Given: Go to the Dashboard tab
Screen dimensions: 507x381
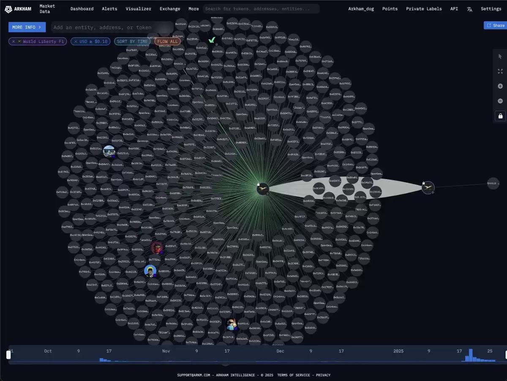Looking at the screenshot, I should click(x=82, y=9).
